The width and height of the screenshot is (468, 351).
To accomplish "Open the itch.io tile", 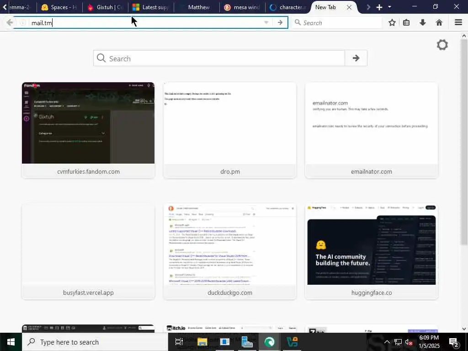I will click(230, 329).
